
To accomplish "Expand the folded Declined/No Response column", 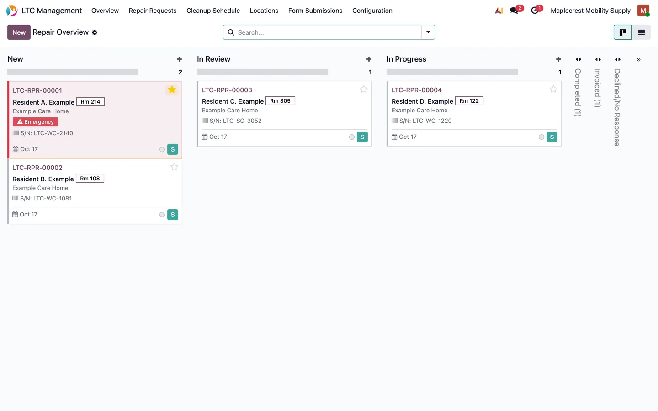I will pyautogui.click(x=618, y=59).
